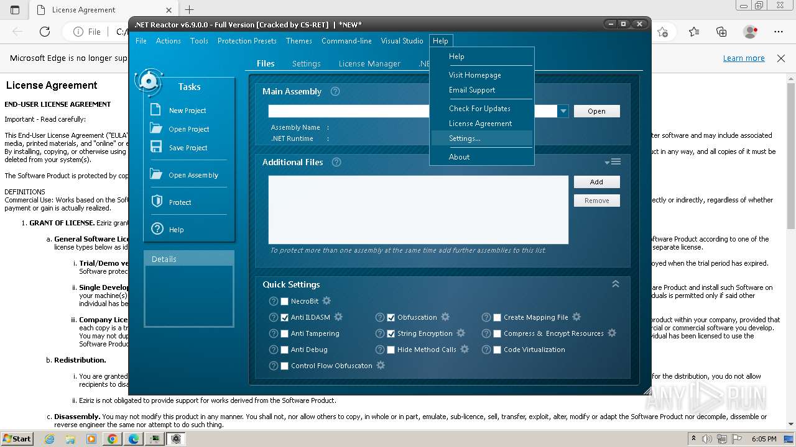Click the Help question mark icon in Tasks
Screen dimensions: 796x447
coord(157,229)
